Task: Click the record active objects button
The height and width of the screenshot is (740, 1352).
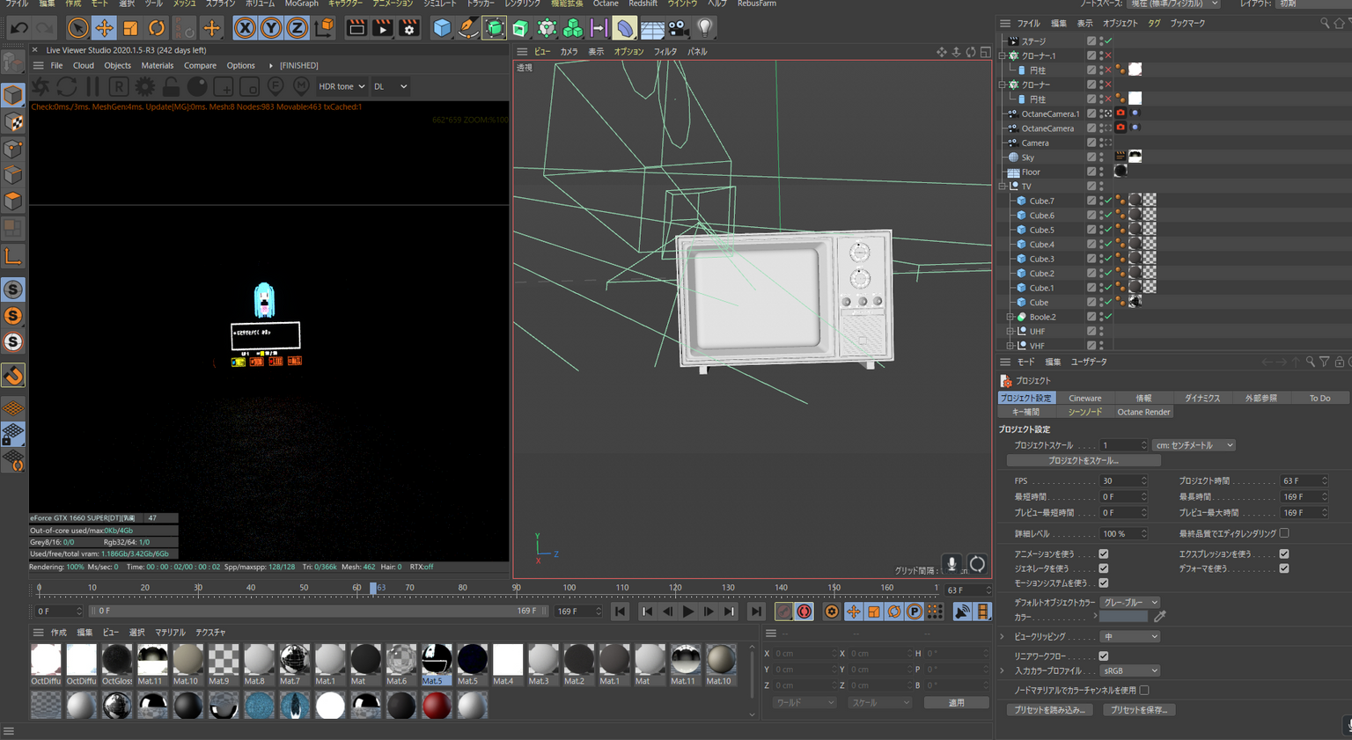Action: pos(783,612)
